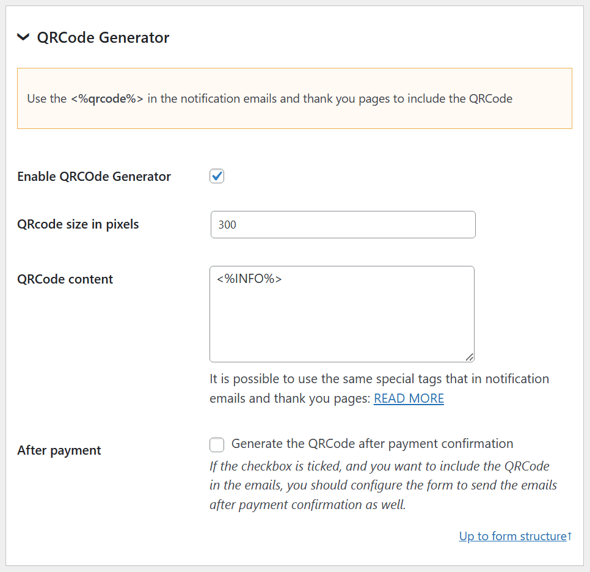Screen dimensions: 590x572
Task: Click the "QRcode size in pixels" label
Action: [x=78, y=224]
